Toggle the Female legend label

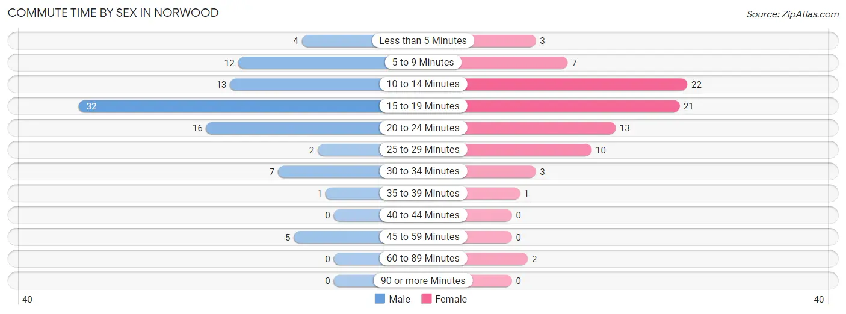451,299
